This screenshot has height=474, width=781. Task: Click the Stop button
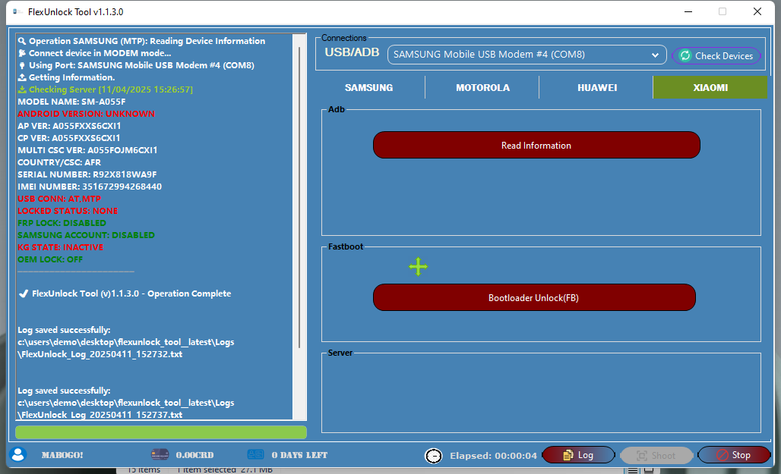(734, 455)
